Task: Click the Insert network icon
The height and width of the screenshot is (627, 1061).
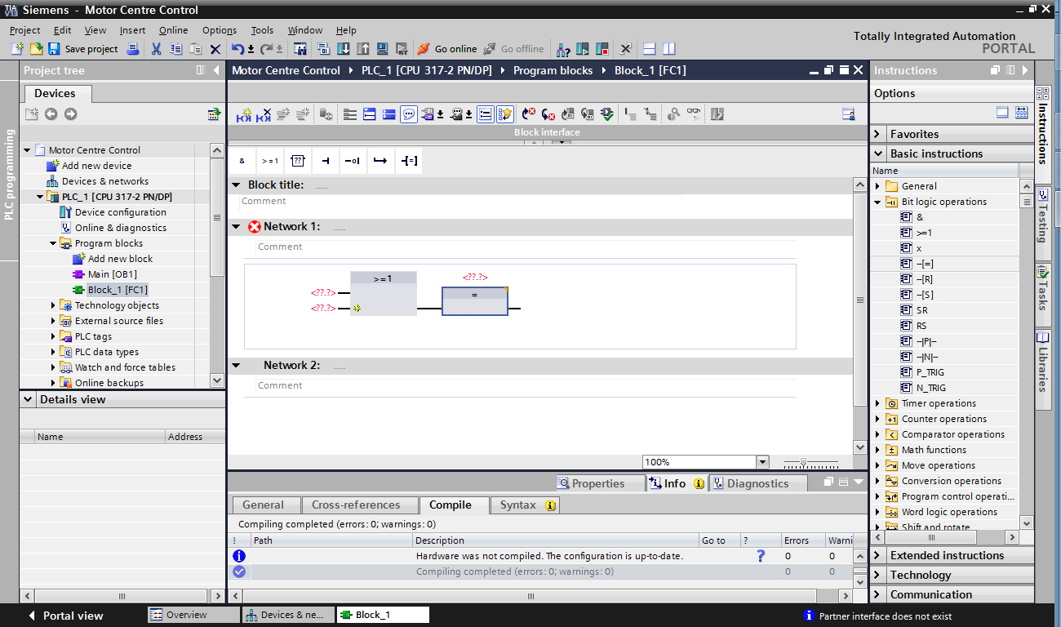Action: click(243, 114)
